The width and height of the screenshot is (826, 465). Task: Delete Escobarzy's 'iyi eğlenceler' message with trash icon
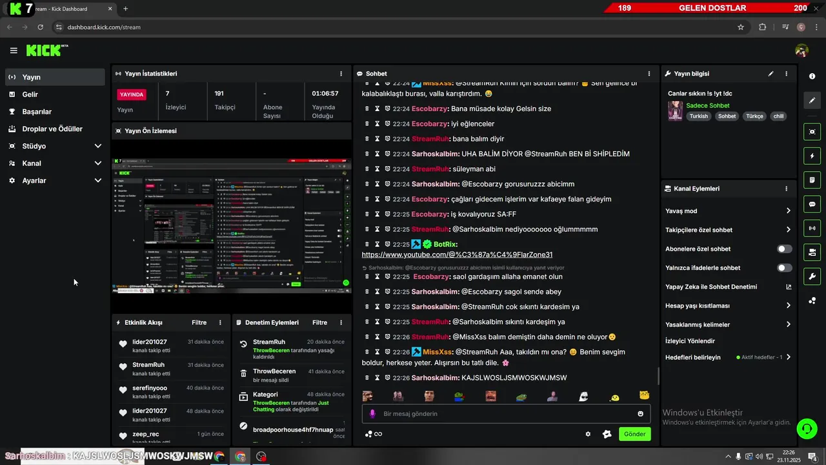[367, 124]
